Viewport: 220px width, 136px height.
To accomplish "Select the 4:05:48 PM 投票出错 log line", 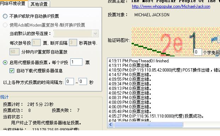I will pos(130,112).
